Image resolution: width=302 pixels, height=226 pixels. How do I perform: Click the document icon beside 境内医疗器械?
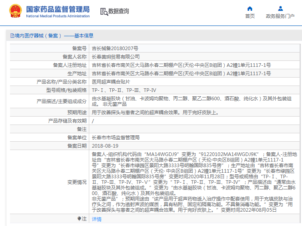pyautogui.click(x=12, y=35)
